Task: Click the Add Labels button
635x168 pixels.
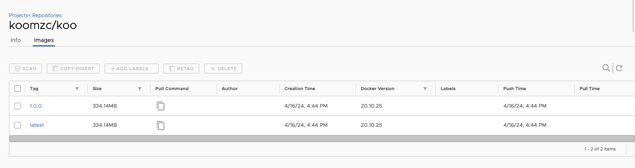Action: click(x=132, y=69)
